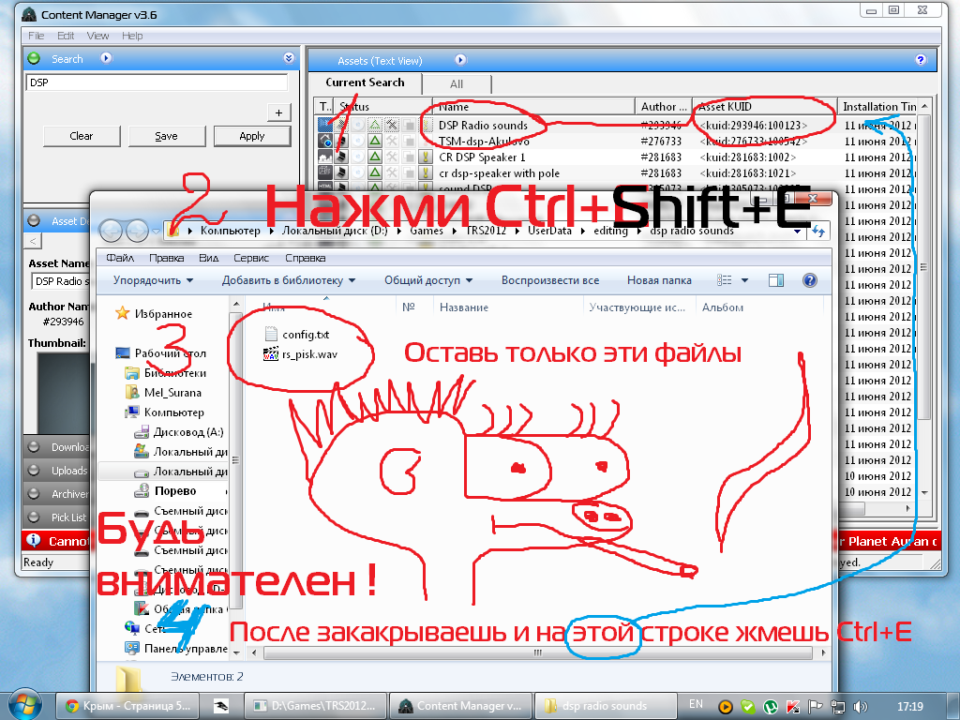Click refresh button beside Explorer address bar
This screenshot has height=720, width=960.
[x=818, y=232]
